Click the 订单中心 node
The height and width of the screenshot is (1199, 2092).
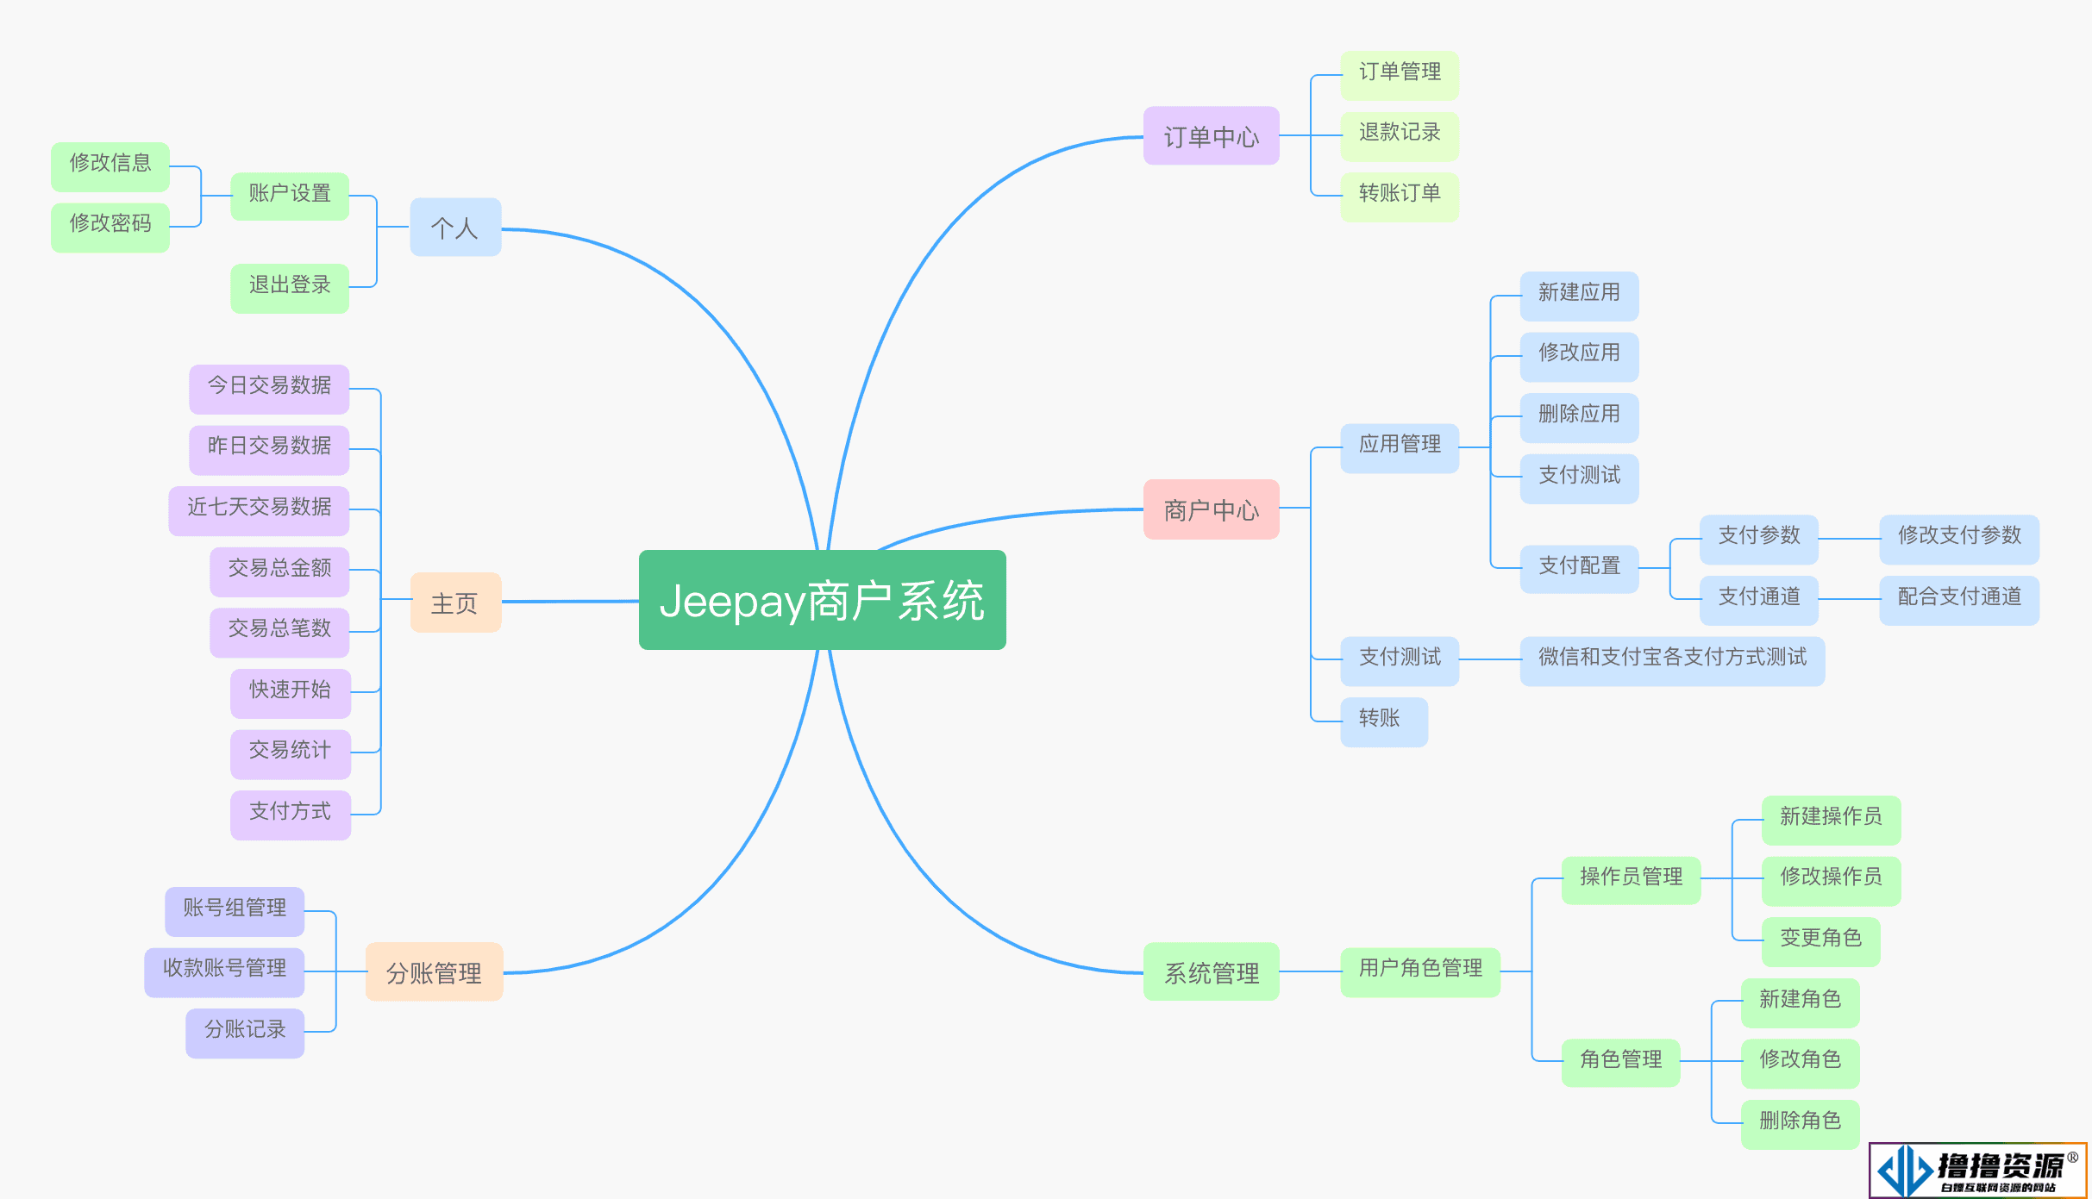[1211, 135]
